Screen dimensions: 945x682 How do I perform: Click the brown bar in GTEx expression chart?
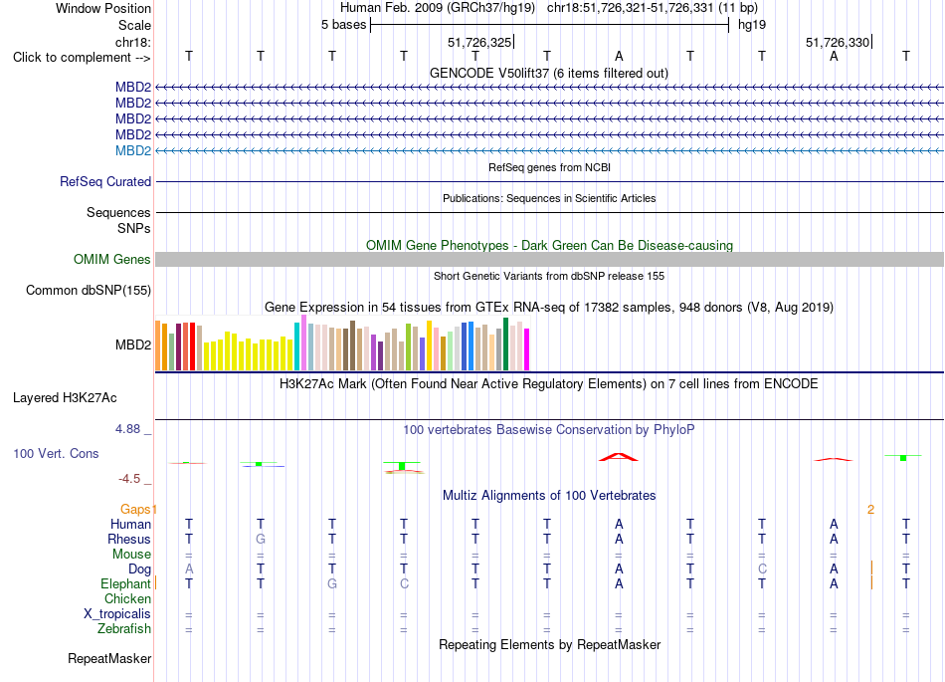tap(352, 345)
